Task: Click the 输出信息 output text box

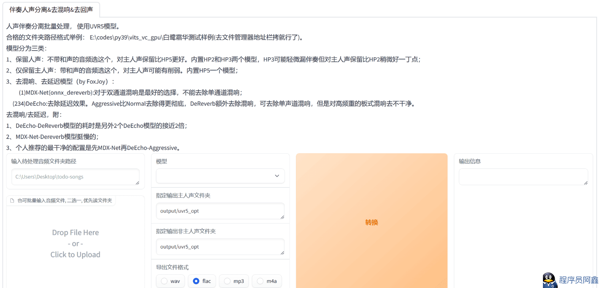Action: pyautogui.click(x=523, y=177)
